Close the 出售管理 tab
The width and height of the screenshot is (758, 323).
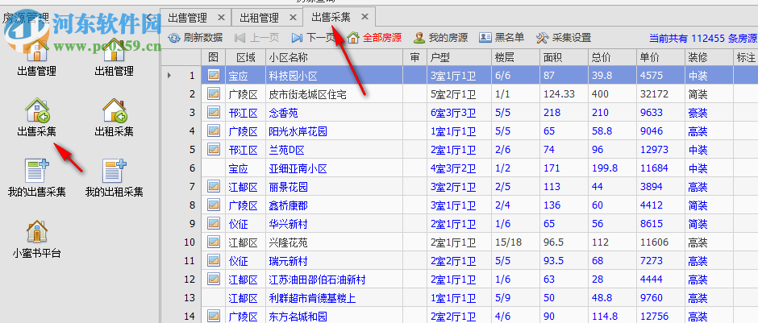221,18
